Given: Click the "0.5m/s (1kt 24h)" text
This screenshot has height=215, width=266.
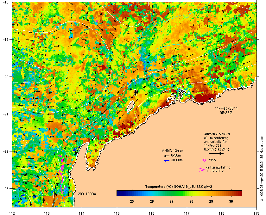Looking at the screenshot, I should (x=217, y=150).
